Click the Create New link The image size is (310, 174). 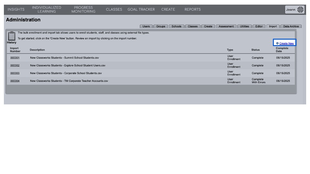click(x=286, y=43)
